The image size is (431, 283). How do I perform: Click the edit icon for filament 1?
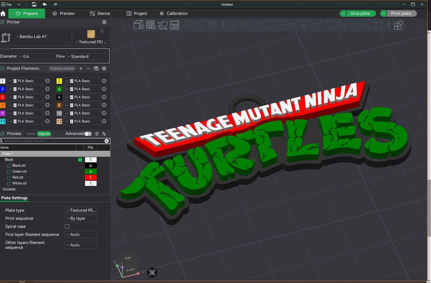point(48,81)
